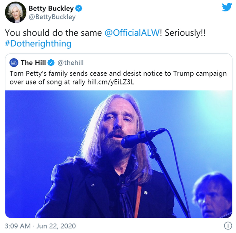Click the guitarist in the photo's corner
This screenshot has height=233, width=236.
coord(213,196)
